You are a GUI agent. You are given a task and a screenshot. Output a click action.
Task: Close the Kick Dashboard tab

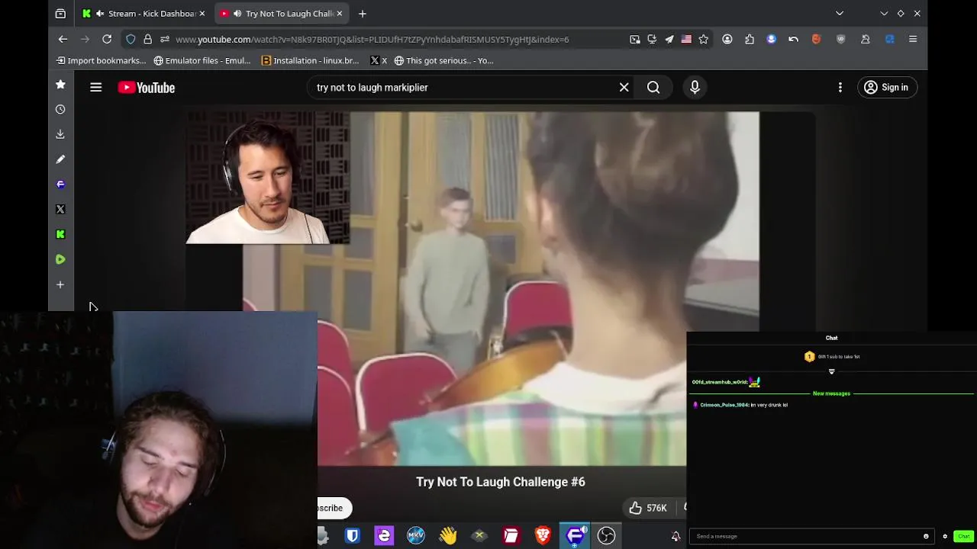(202, 14)
